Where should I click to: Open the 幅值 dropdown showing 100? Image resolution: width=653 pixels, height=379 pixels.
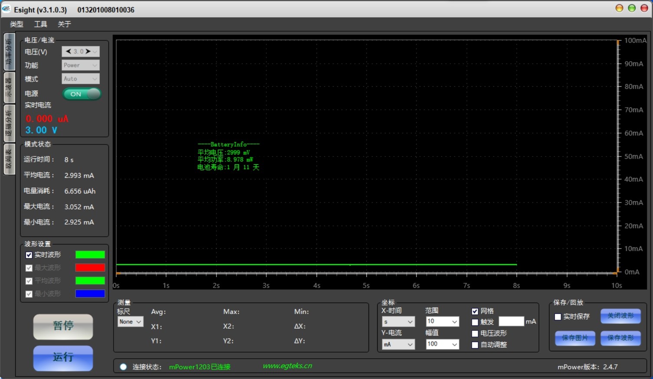[x=442, y=344]
